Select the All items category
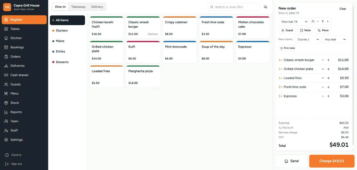Viewport: 357px width, 170px height. click(x=67, y=20)
